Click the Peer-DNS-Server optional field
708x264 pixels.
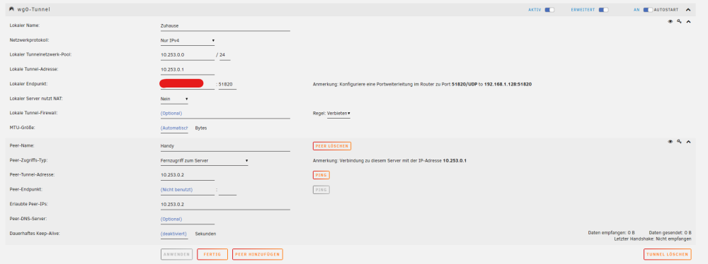coord(188,219)
